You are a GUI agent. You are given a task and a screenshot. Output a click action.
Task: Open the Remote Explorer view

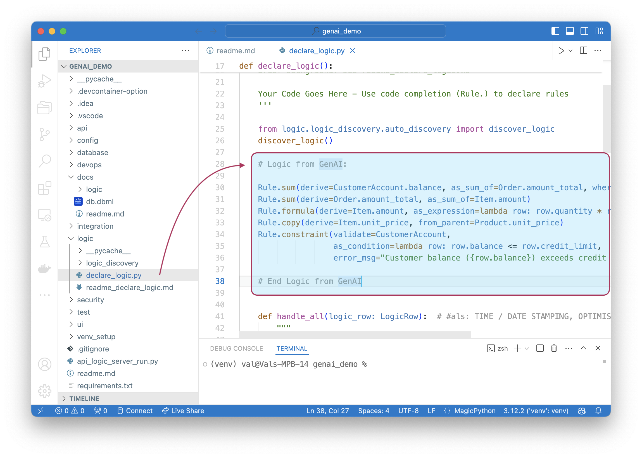44,215
